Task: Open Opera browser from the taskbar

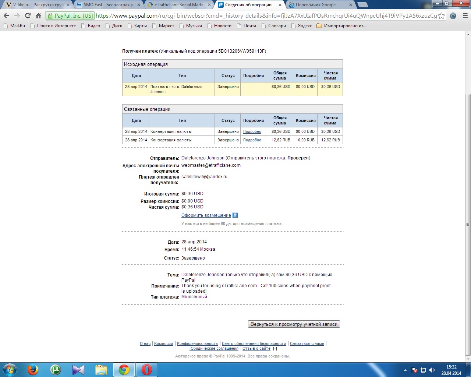Action: 147,369
